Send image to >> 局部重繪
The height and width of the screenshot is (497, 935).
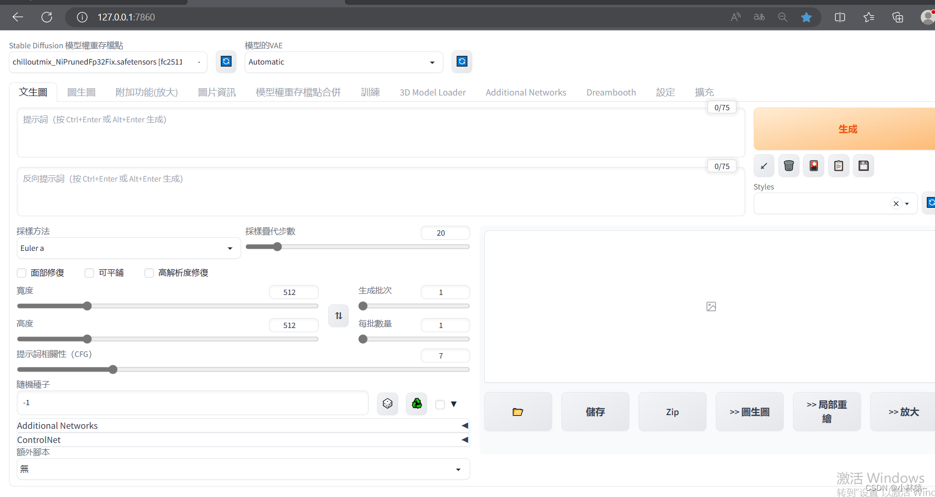pos(827,412)
